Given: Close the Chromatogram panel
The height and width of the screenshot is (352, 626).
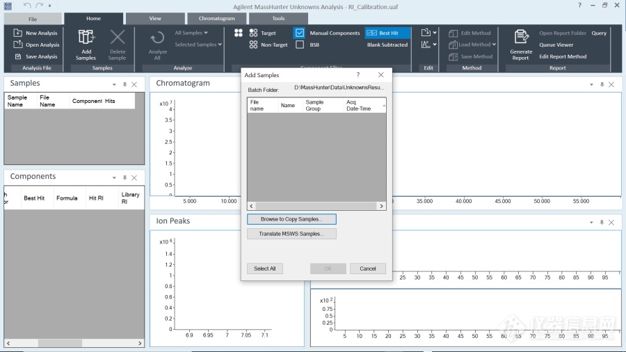Looking at the screenshot, I should click(x=611, y=85).
